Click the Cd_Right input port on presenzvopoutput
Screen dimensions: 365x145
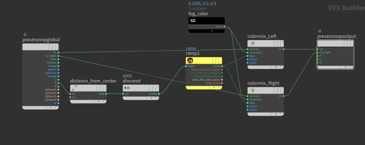coord(317,53)
